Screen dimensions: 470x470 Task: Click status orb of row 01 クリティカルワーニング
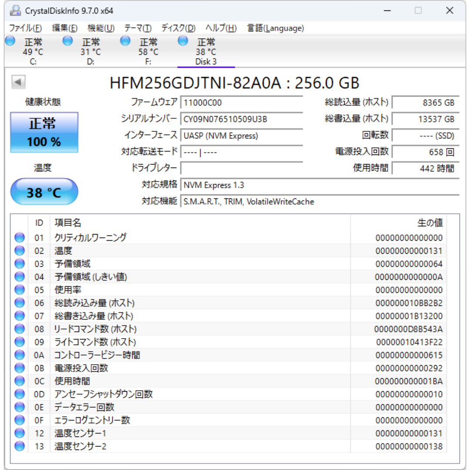coord(20,238)
